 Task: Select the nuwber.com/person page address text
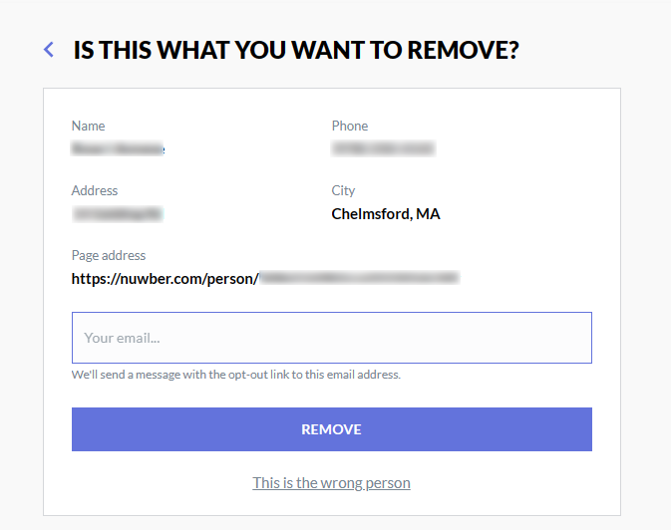coord(265,279)
